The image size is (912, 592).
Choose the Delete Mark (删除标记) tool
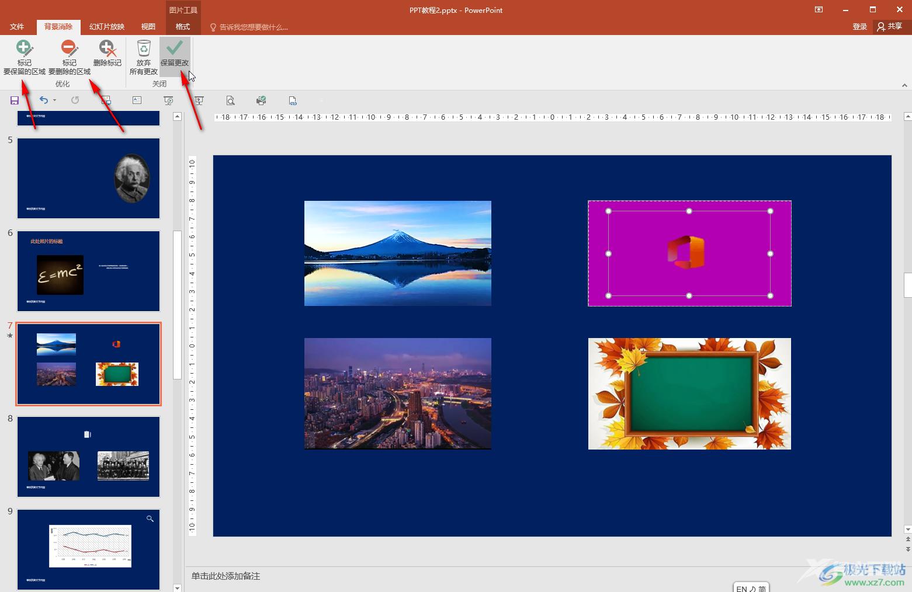pyautogui.click(x=107, y=53)
